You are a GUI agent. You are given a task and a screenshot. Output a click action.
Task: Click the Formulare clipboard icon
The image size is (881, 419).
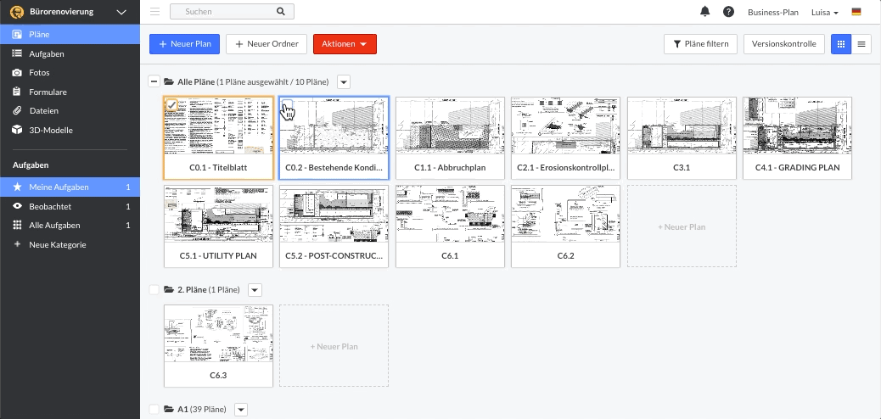click(18, 92)
